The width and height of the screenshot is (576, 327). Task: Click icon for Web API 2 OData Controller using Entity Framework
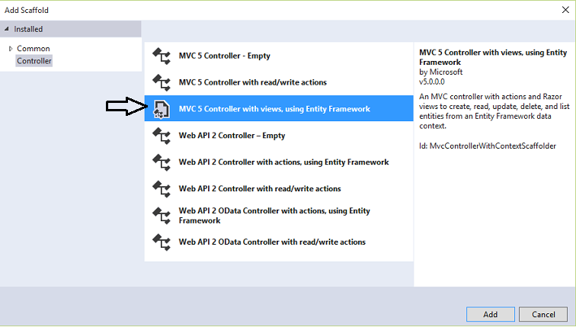tap(162, 216)
